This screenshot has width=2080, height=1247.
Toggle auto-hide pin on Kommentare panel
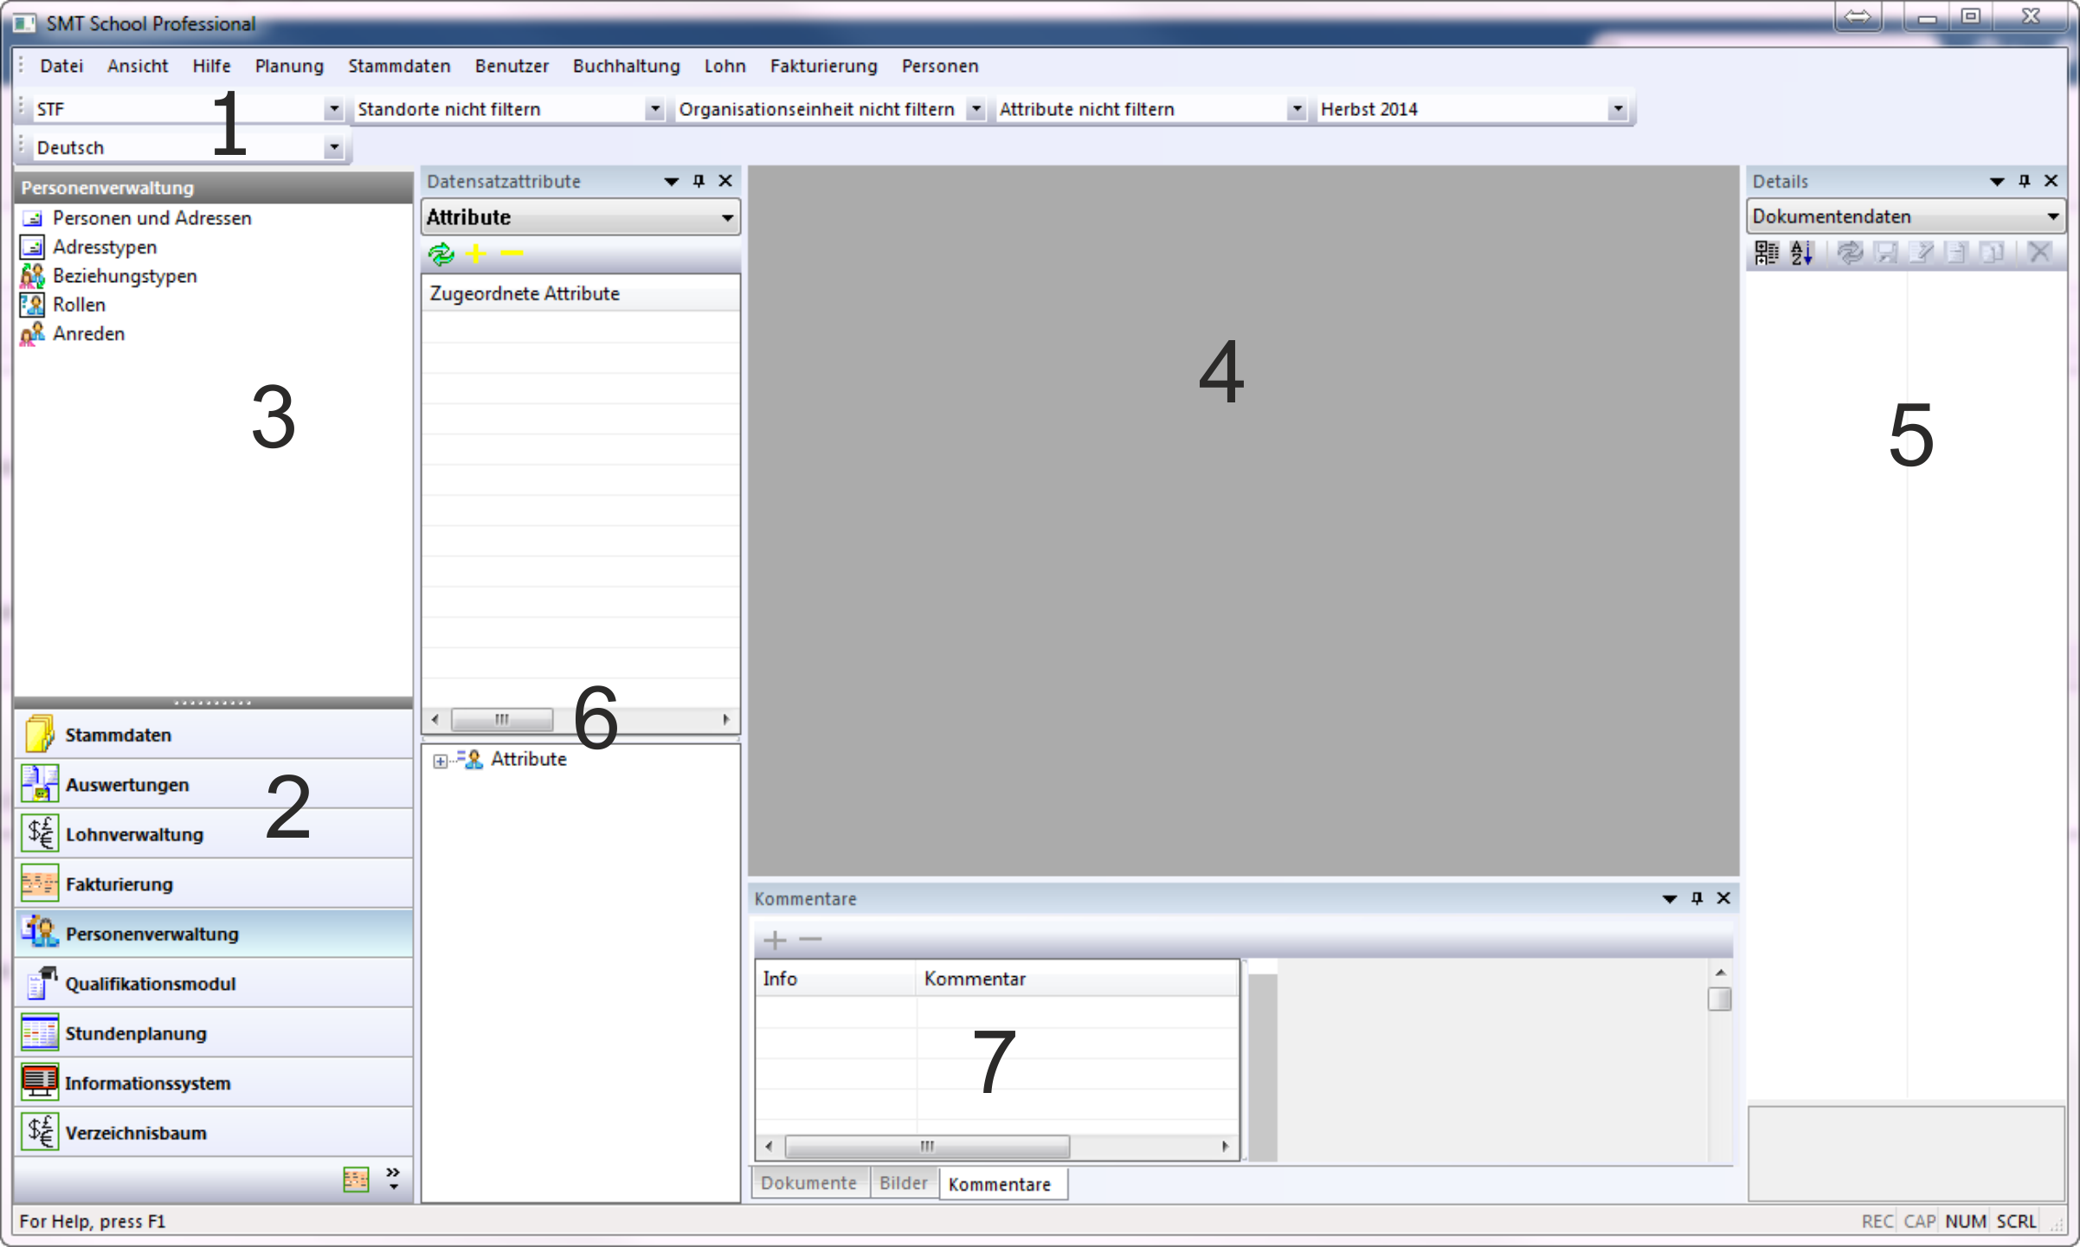tap(1697, 898)
